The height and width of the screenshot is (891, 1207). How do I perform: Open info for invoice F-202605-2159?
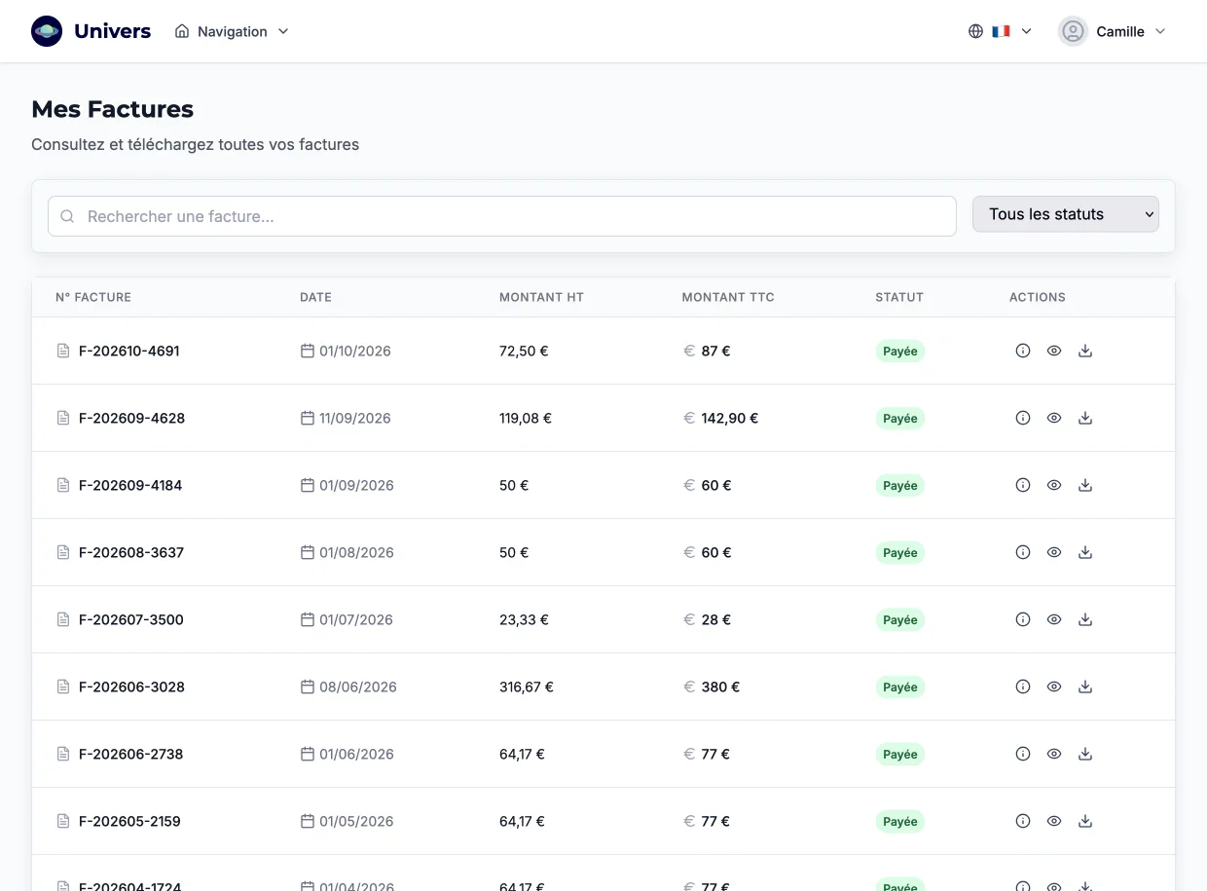[x=1023, y=821]
